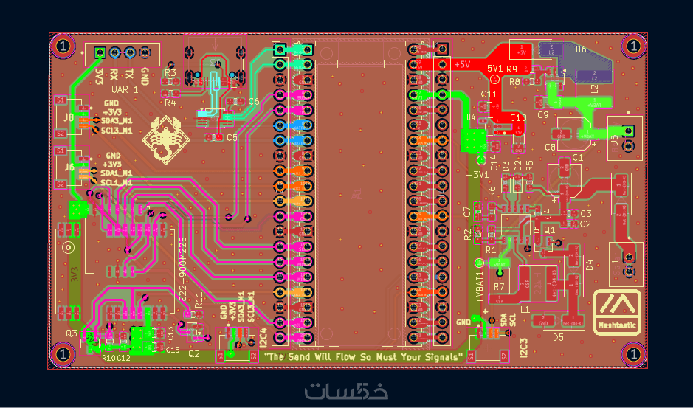Click the R7 resistor label
The height and width of the screenshot is (408, 693).
pos(499,287)
